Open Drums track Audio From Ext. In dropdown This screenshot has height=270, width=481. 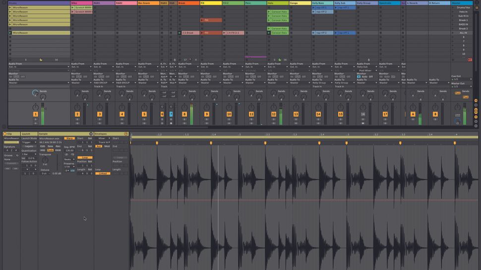click(x=39, y=67)
